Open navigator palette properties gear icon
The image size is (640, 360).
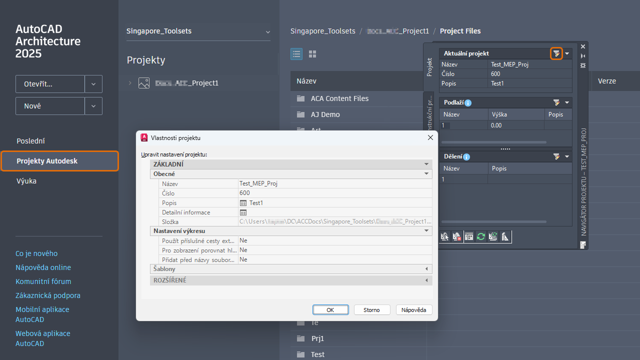coord(583,65)
